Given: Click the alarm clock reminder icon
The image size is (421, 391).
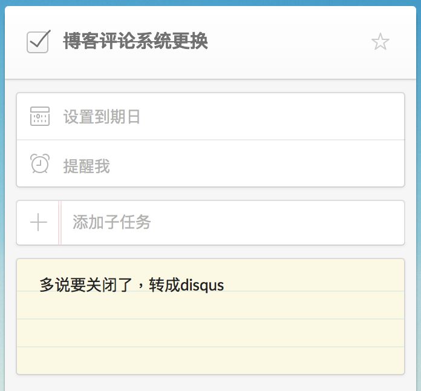Looking at the screenshot, I should (x=40, y=163).
